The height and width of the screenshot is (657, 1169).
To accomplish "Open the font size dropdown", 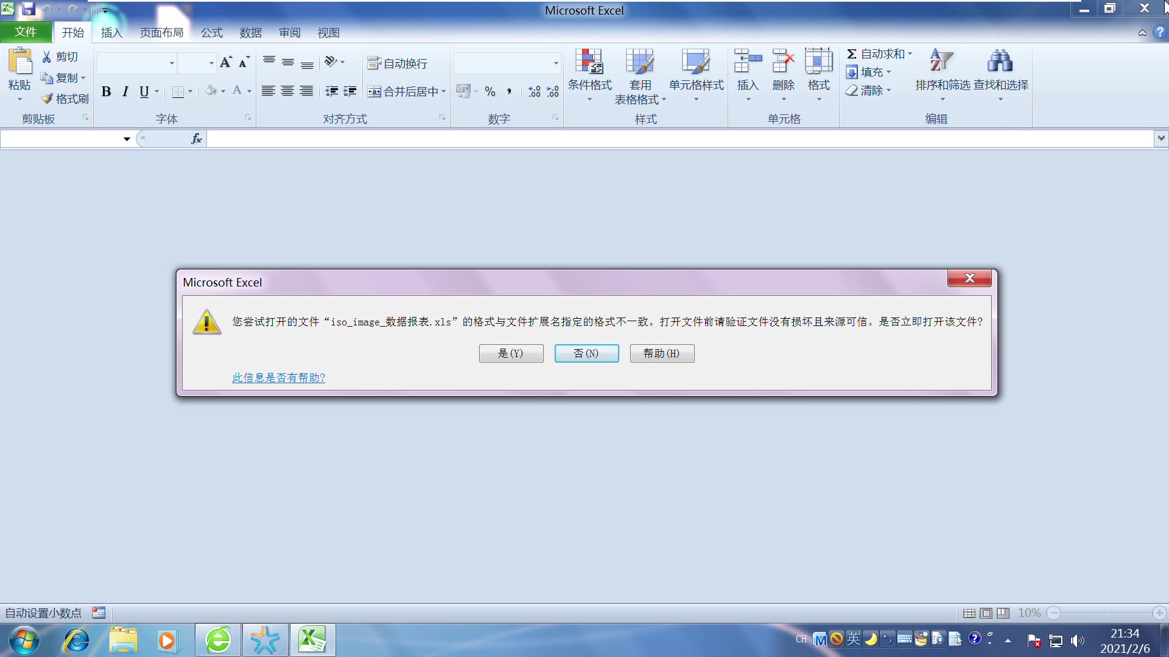I will 211,63.
